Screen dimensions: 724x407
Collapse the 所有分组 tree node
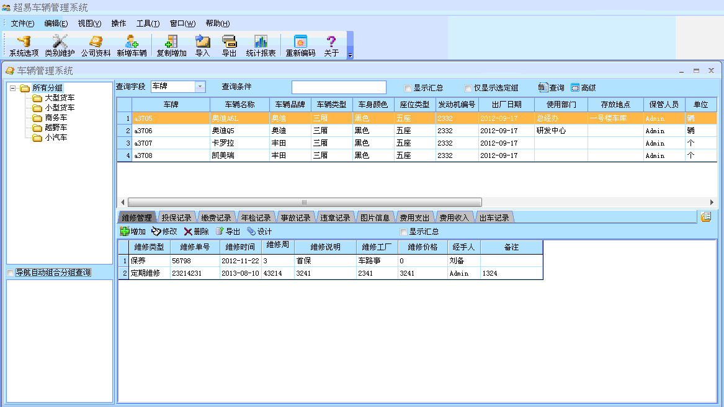point(12,88)
